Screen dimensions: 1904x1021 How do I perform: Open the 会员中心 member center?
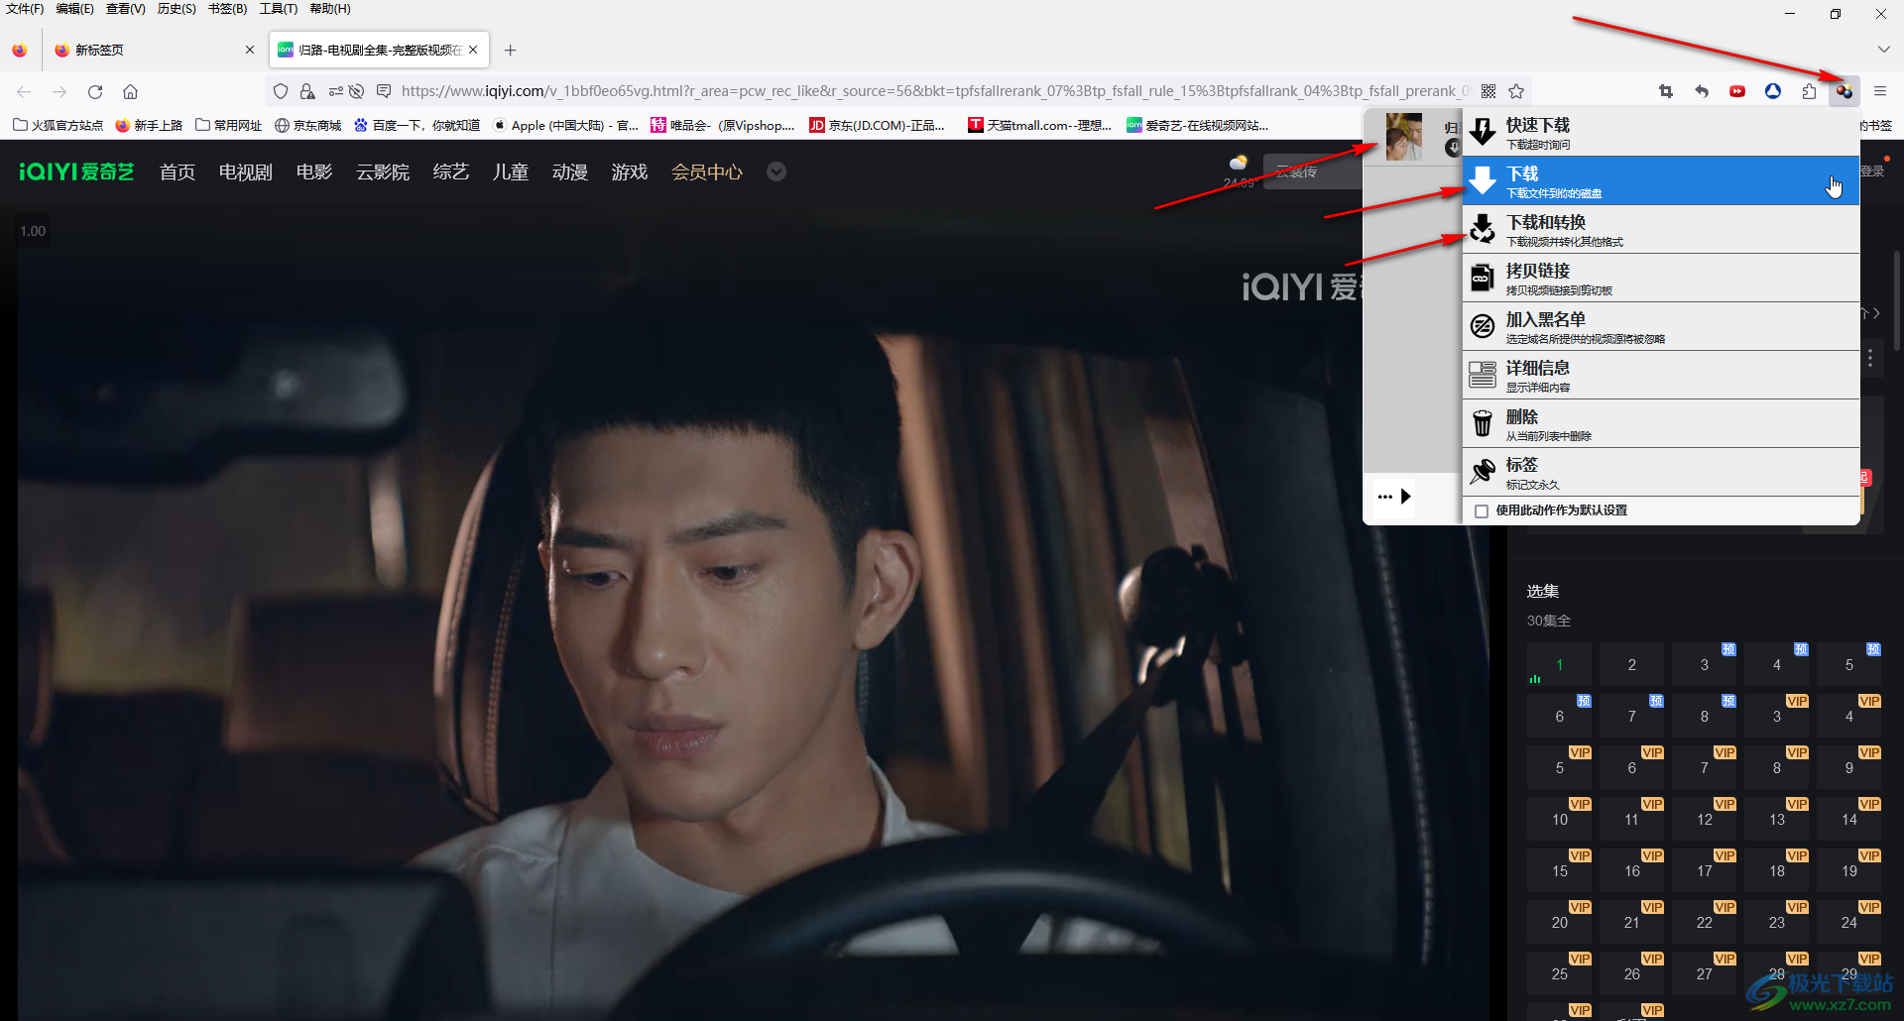(707, 171)
